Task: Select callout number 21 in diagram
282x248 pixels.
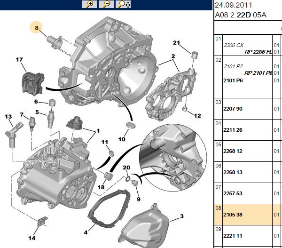Action: pos(176,43)
